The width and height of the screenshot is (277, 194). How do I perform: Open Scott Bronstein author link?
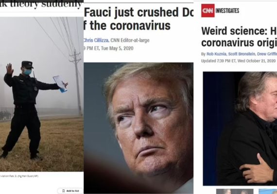click(242, 54)
